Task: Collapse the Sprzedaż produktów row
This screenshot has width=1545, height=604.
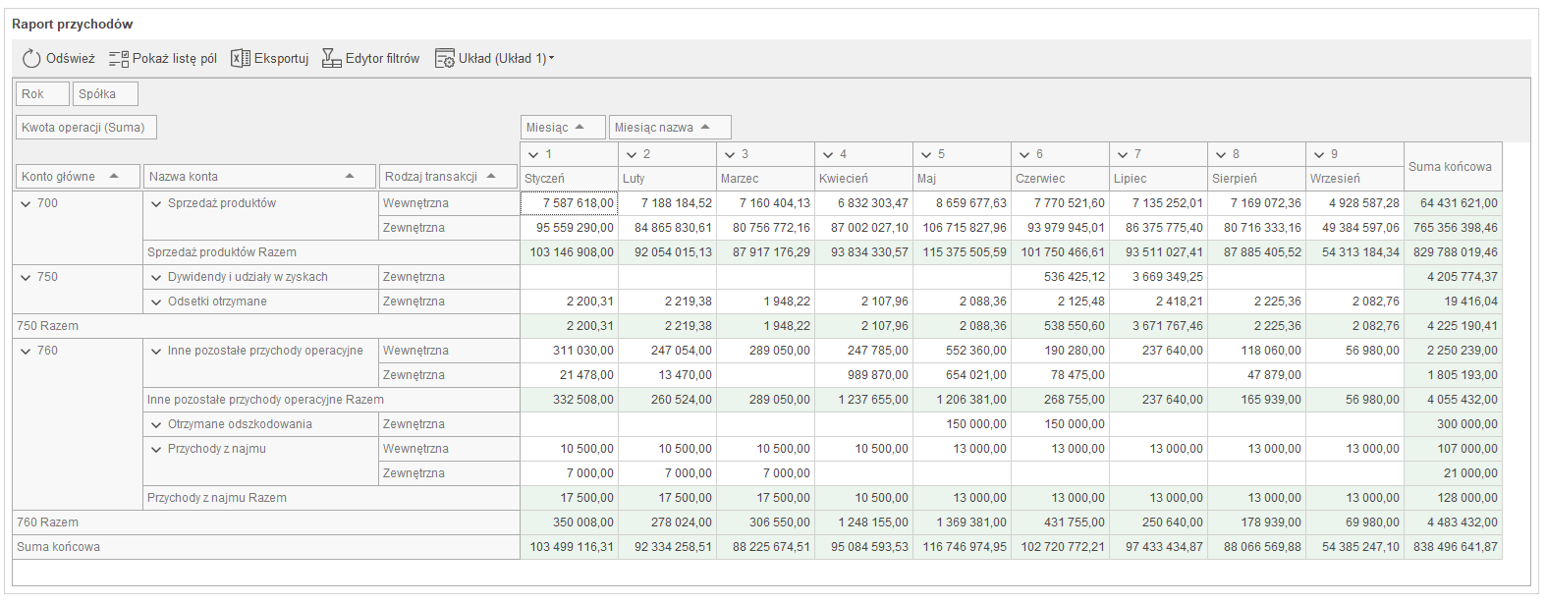Action: (156, 203)
